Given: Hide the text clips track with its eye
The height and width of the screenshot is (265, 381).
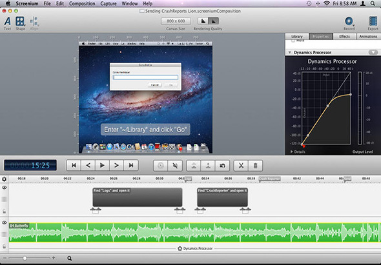Looking at the screenshot, I should pyautogui.click(x=4, y=188).
